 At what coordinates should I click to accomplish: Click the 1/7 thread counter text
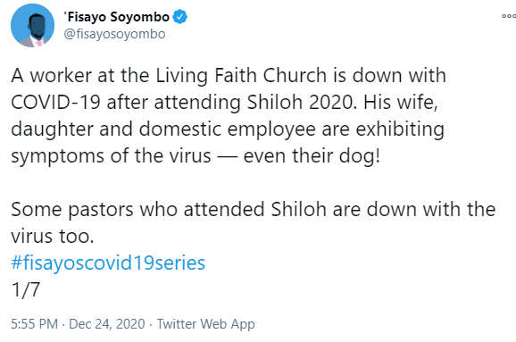pyautogui.click(x=25, y=289)
